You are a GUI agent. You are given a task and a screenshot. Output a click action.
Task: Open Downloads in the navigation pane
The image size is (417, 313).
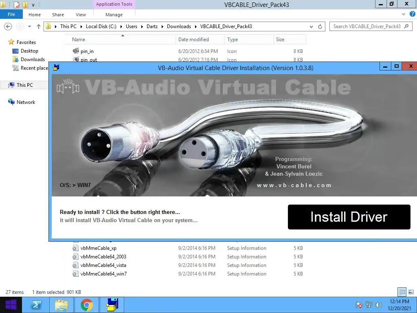(x=33, y=60)
